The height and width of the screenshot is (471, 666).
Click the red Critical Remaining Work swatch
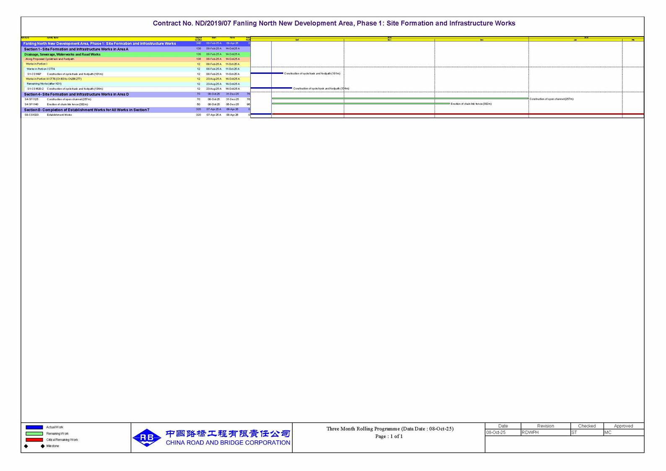pyautogui.click(x=34, y=440)
